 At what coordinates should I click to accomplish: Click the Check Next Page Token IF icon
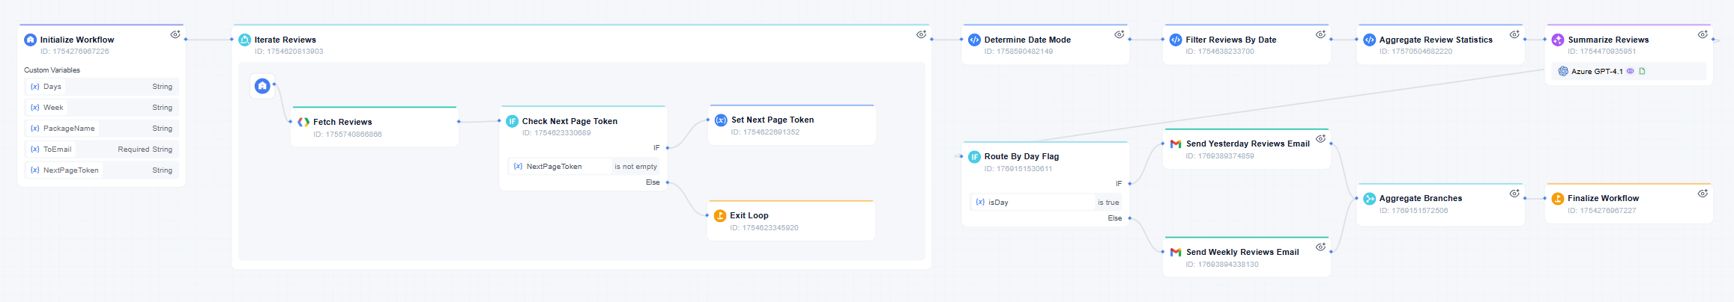(x=512, y=121)
